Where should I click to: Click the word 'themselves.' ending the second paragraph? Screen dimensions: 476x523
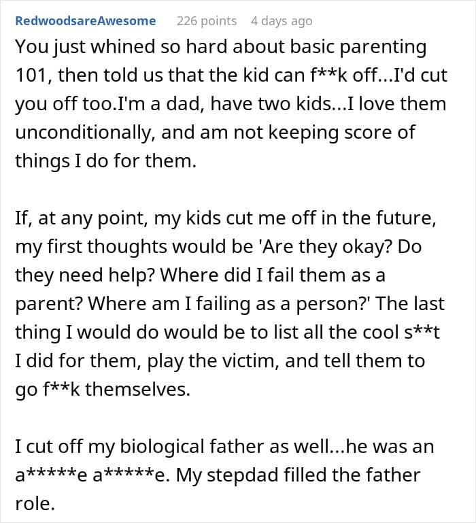tap(138, 389)
